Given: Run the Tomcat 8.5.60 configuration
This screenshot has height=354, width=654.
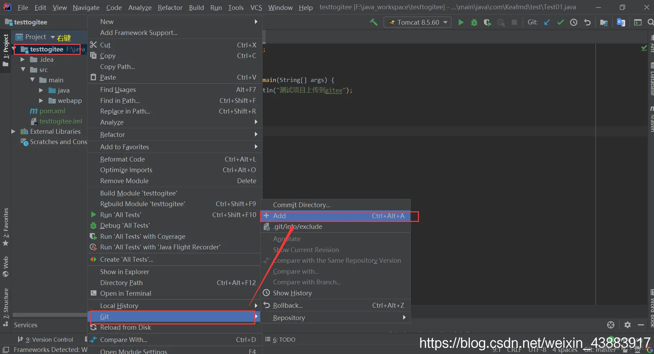Looking at the screenshot, I should pos(461,22).
